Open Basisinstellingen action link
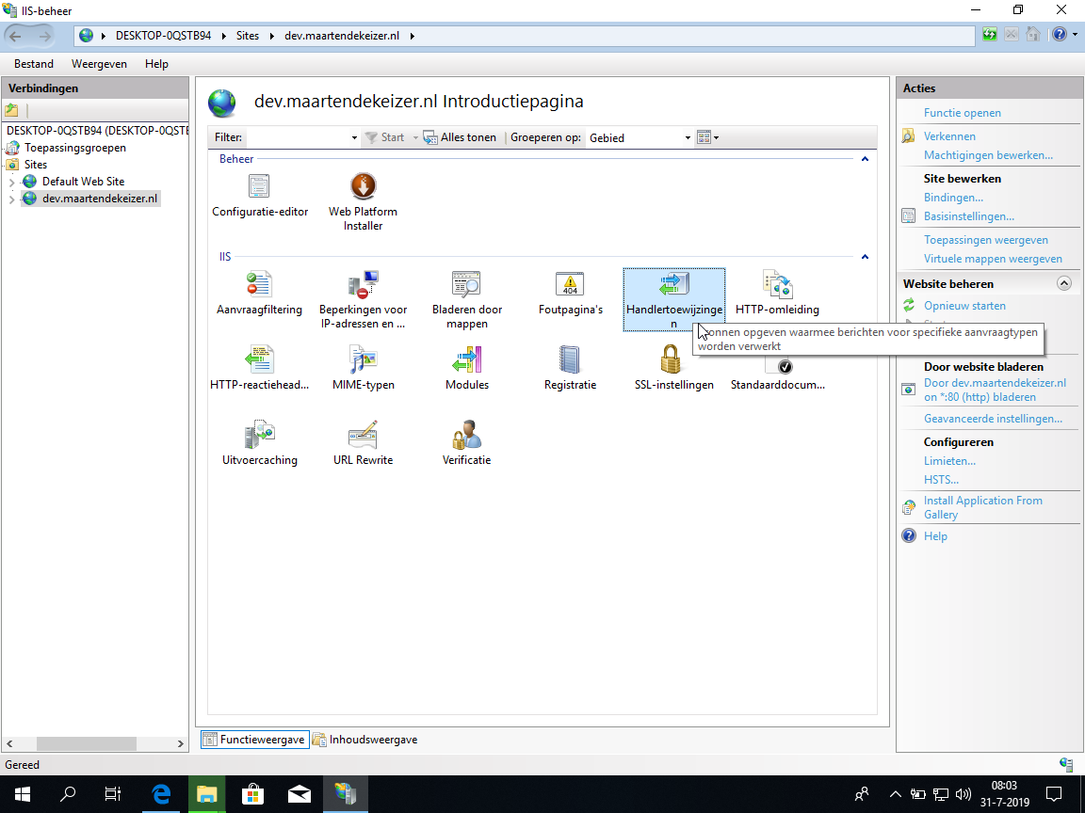This screenshot has width=1085, height=813. (x=969, y=216)
